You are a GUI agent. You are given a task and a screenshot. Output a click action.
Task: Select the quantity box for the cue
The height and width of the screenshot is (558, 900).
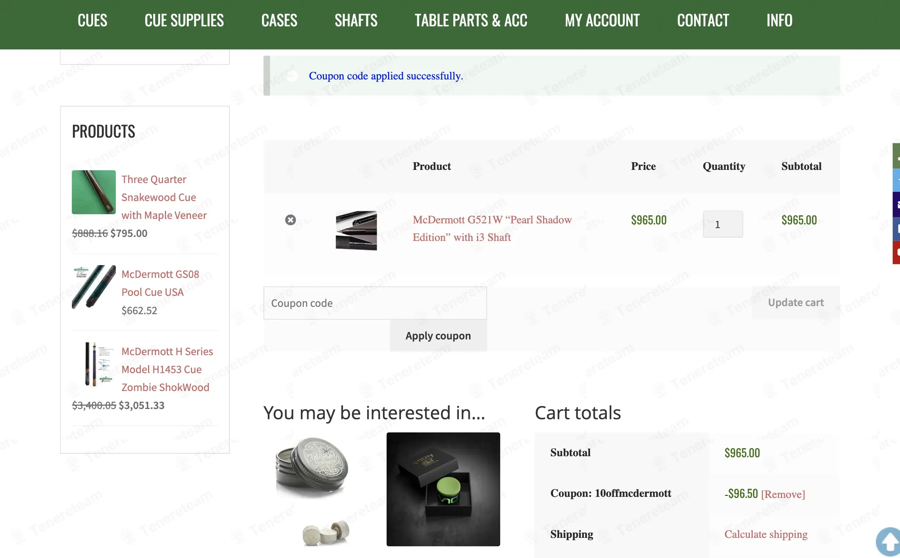click(722, 224)
